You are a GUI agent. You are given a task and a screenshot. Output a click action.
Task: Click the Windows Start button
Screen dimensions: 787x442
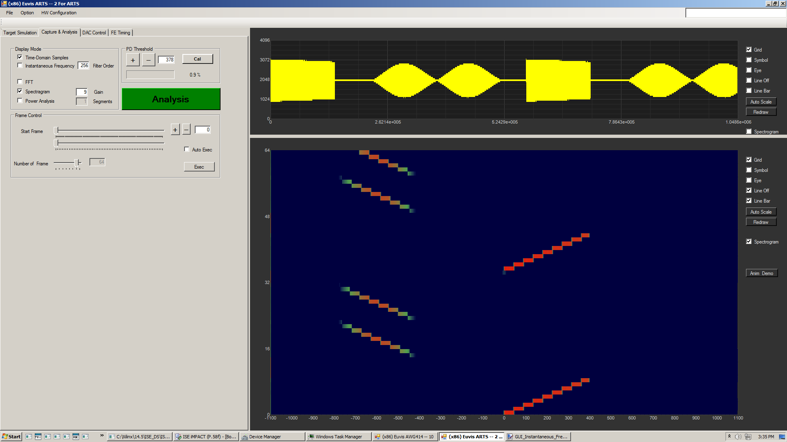[x=11, y=437]
